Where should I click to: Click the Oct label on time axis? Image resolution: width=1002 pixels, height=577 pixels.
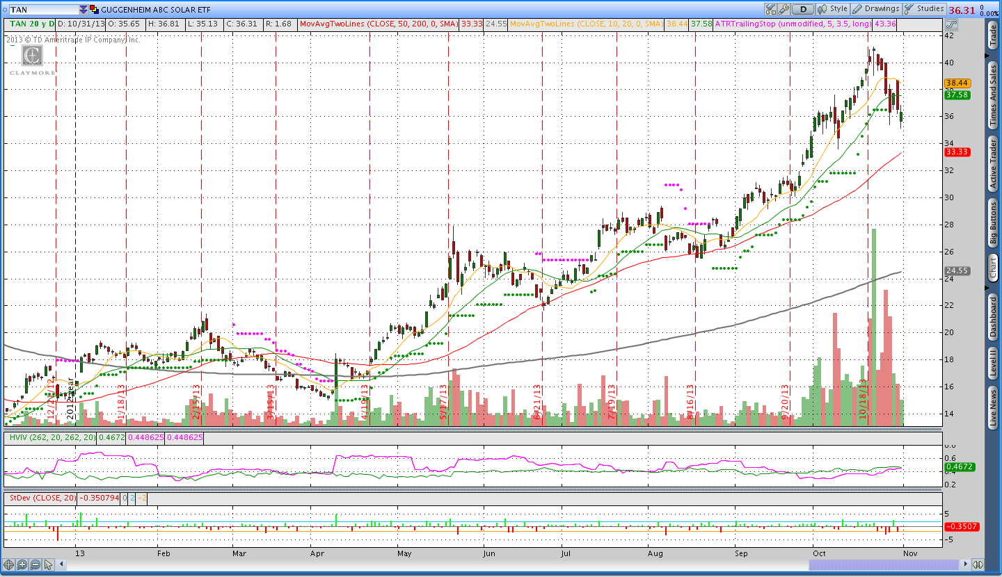[818, 553]
